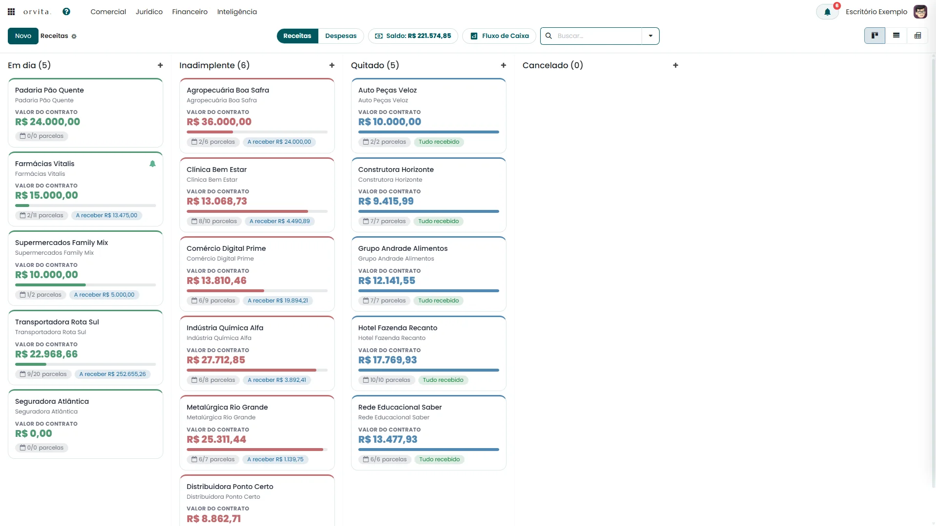This screenshot has height=526, width=936.
Task: Toggle to Despesas view
Action: [341, 36]
